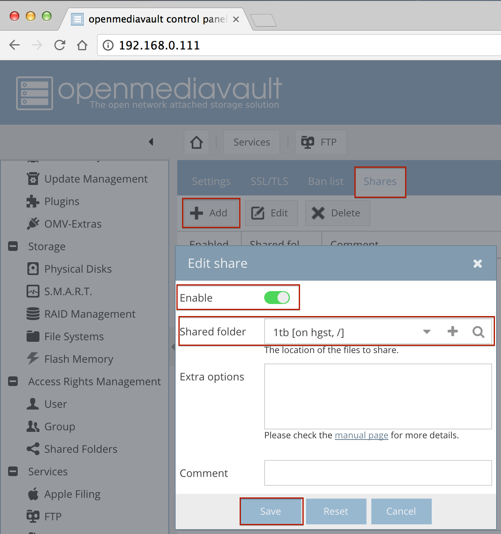Collapse the Services tree section
501x534 pixels.
pos(13,471)
